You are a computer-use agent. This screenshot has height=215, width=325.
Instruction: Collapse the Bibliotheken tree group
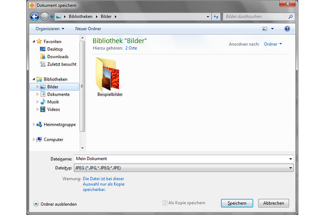coord(34,79)
